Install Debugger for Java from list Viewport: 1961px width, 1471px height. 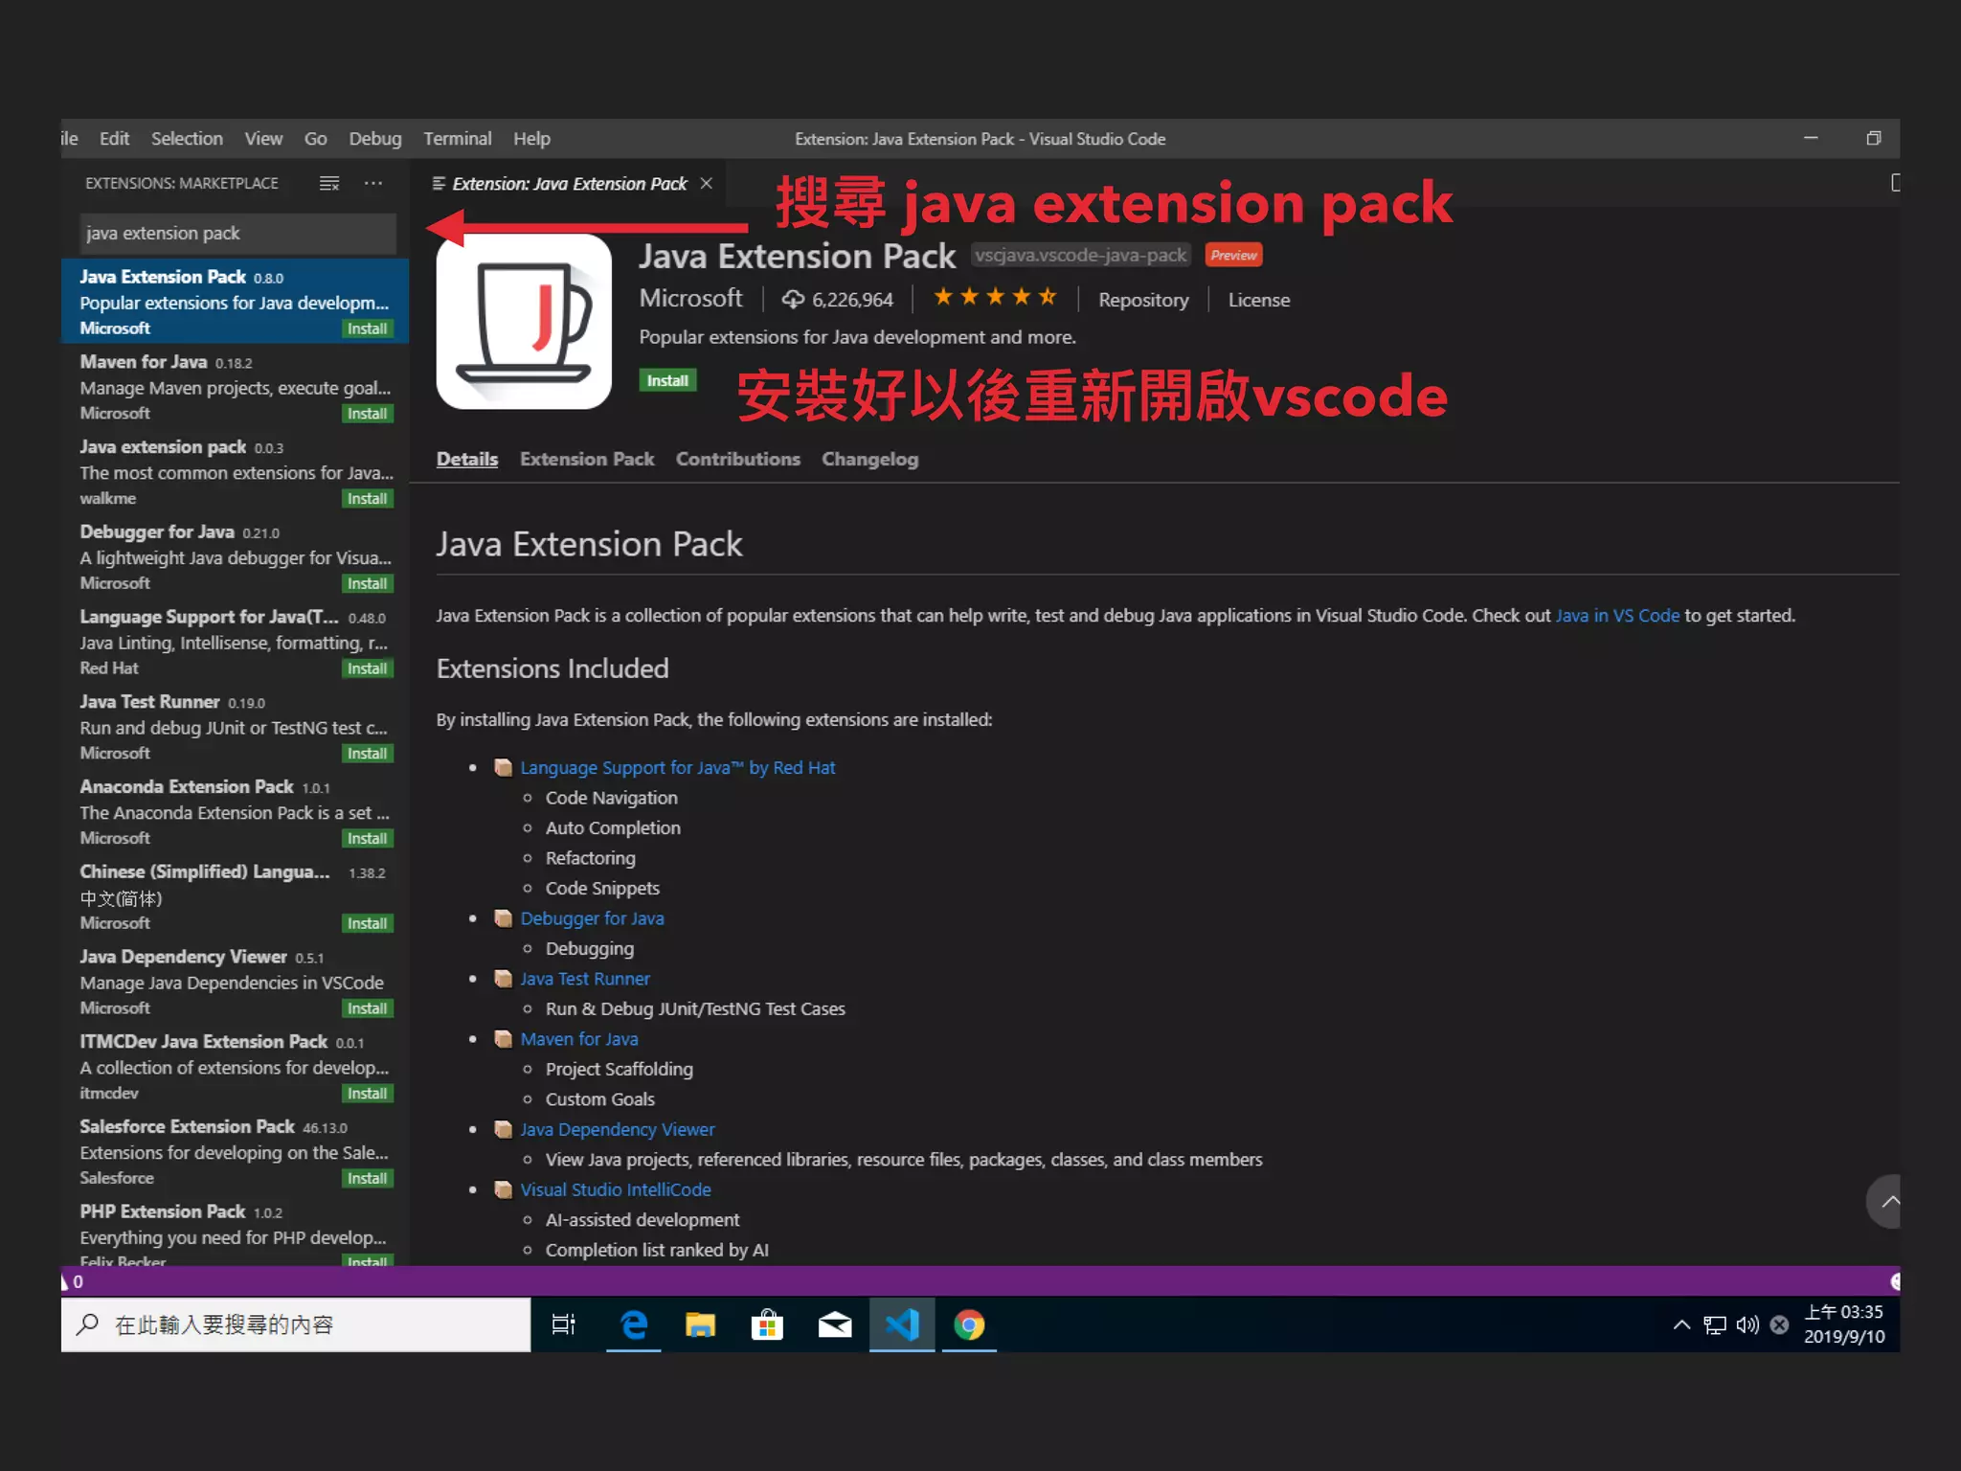point(368,583)
